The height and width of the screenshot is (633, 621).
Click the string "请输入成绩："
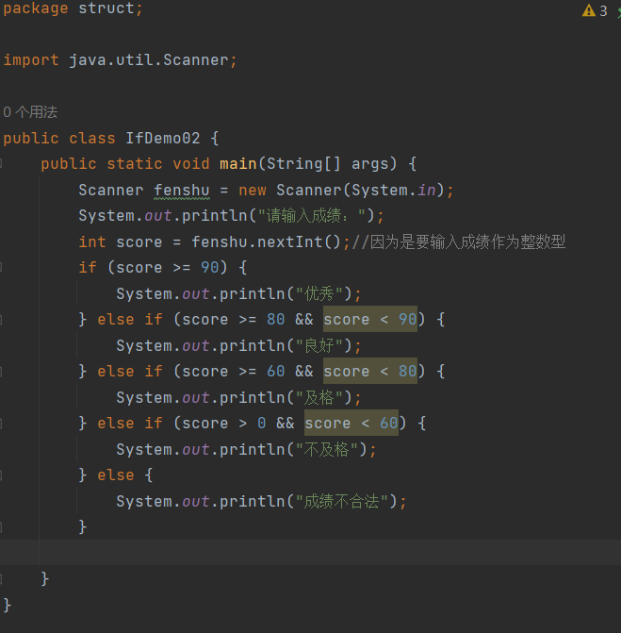(311, 216)
